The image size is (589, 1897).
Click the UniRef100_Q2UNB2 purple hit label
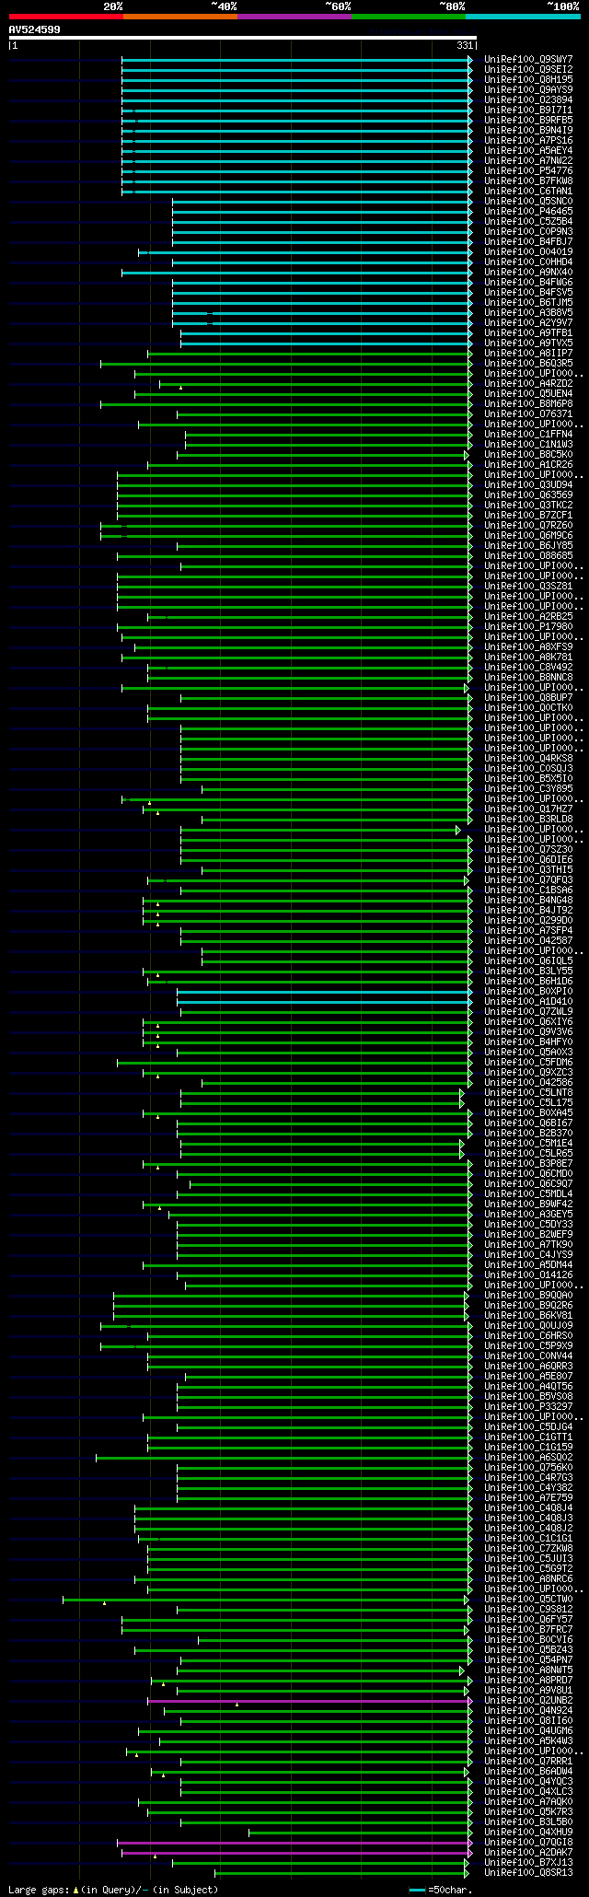click(528, 1701)
